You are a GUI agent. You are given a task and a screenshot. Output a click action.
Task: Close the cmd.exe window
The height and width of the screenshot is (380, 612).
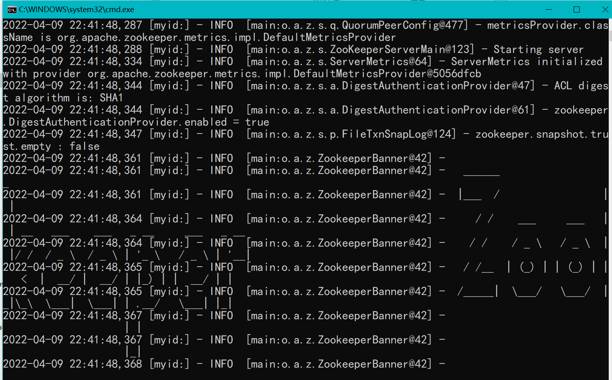pos(604,10)
